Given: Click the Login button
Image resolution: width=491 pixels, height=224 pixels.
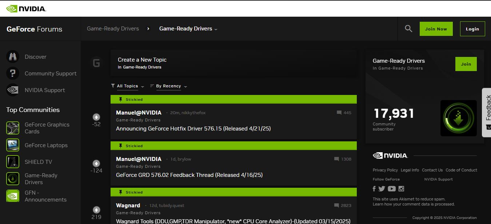Looking at the screenshot, I should pyautogui.click(x=472, y=29).
